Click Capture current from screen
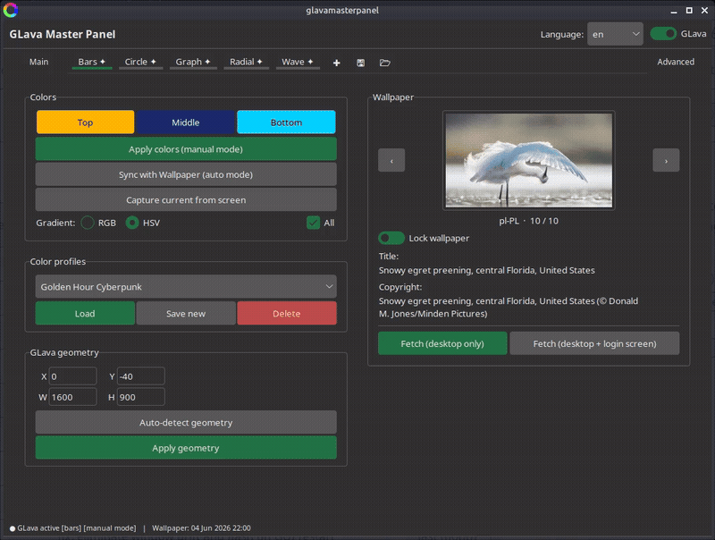 (x=186, y=200)
